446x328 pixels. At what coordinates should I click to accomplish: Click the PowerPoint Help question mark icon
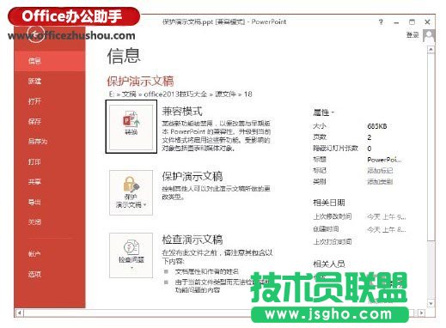coord(381,22)
